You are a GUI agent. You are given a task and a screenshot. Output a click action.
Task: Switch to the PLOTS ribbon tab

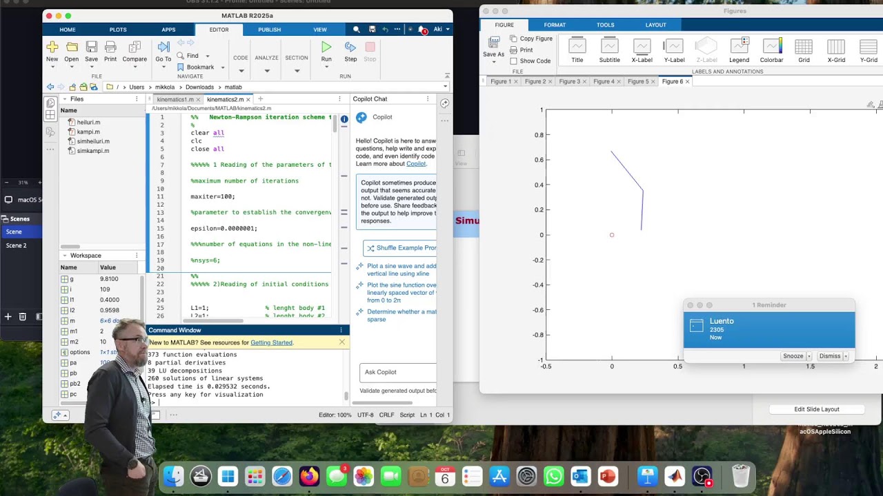(118, 30)
